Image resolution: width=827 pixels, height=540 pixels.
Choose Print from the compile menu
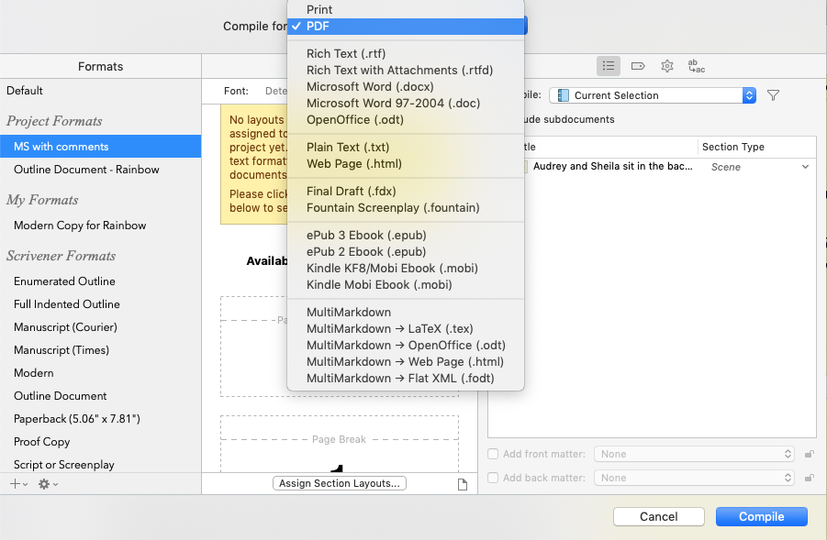click(406, 9)
